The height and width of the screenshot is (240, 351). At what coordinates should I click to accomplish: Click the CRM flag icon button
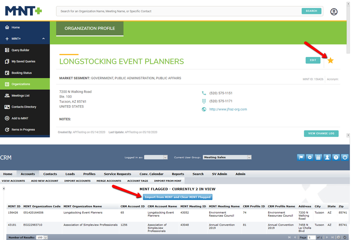(301, 158)
